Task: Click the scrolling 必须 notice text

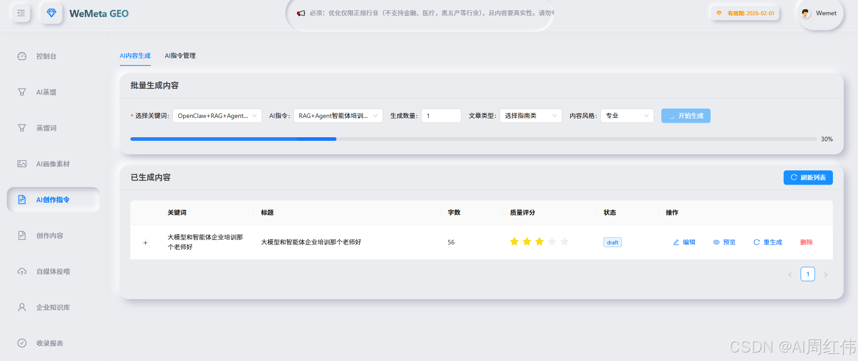Action: point(432,13)
